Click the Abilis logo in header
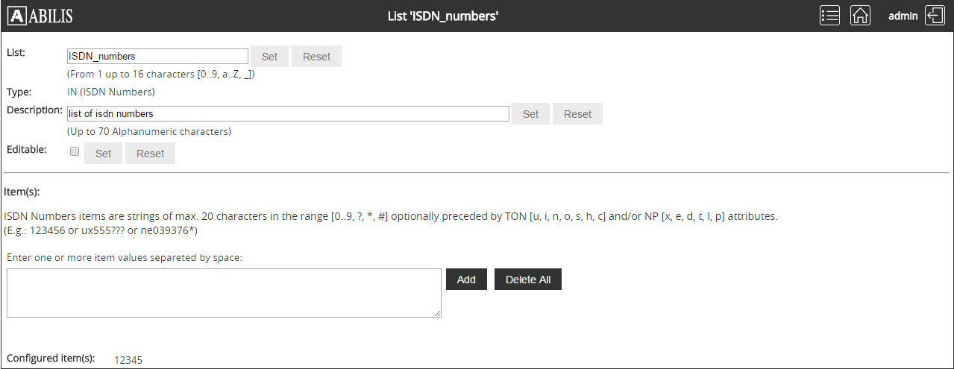This screenshot has height=369, width=954. [40, 16]
